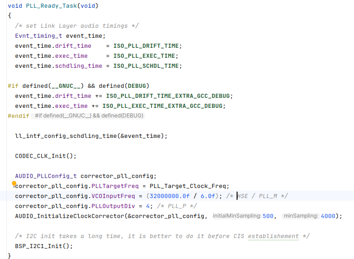Click the CODEC_CLK_Init call
This screenshot has height=259, width=354.
click(x=40, y=156)
